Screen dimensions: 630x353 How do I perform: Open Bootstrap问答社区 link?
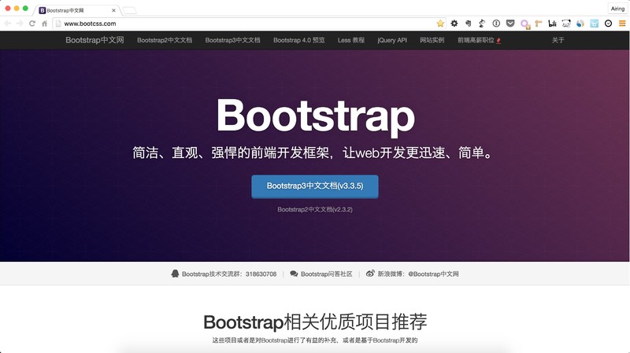(326, 274)
